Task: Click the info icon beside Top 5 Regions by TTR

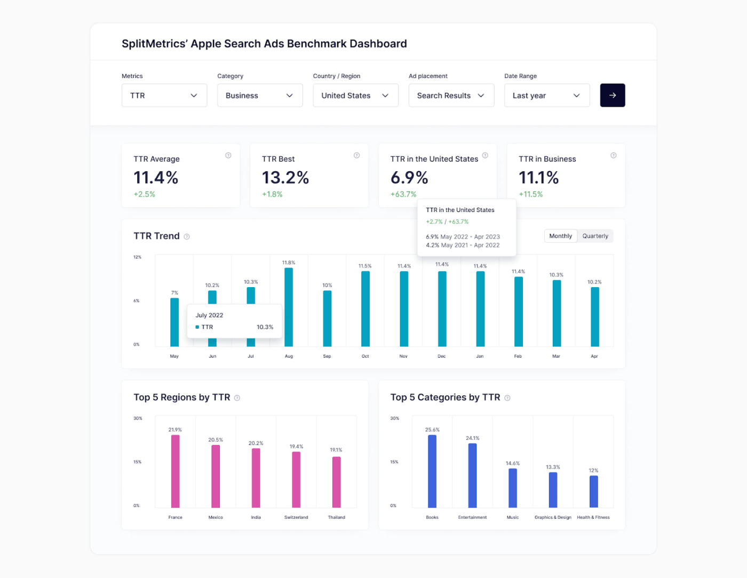Action: pyautogui.click(x=237, y=398)
